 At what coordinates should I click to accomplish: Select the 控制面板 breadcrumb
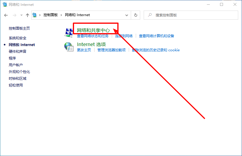click(50, 15)
